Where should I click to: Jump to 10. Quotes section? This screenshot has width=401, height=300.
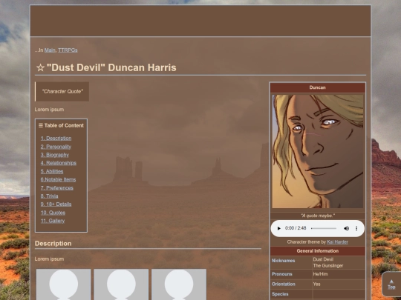click(53, 213)
